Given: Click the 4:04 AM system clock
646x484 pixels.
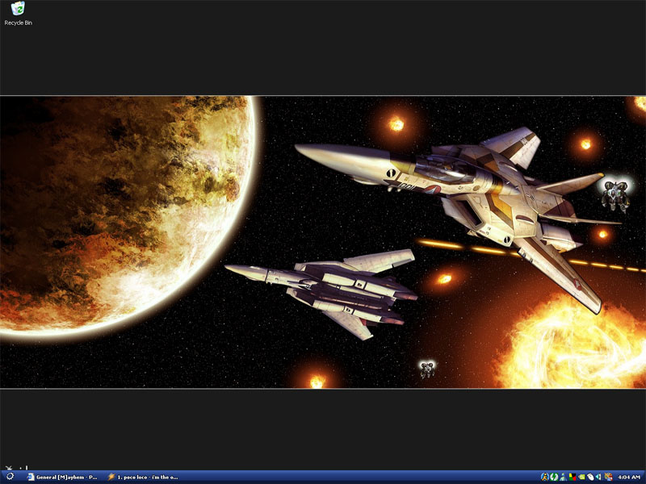Looking at the screenshot, I should tap(629, 477).
